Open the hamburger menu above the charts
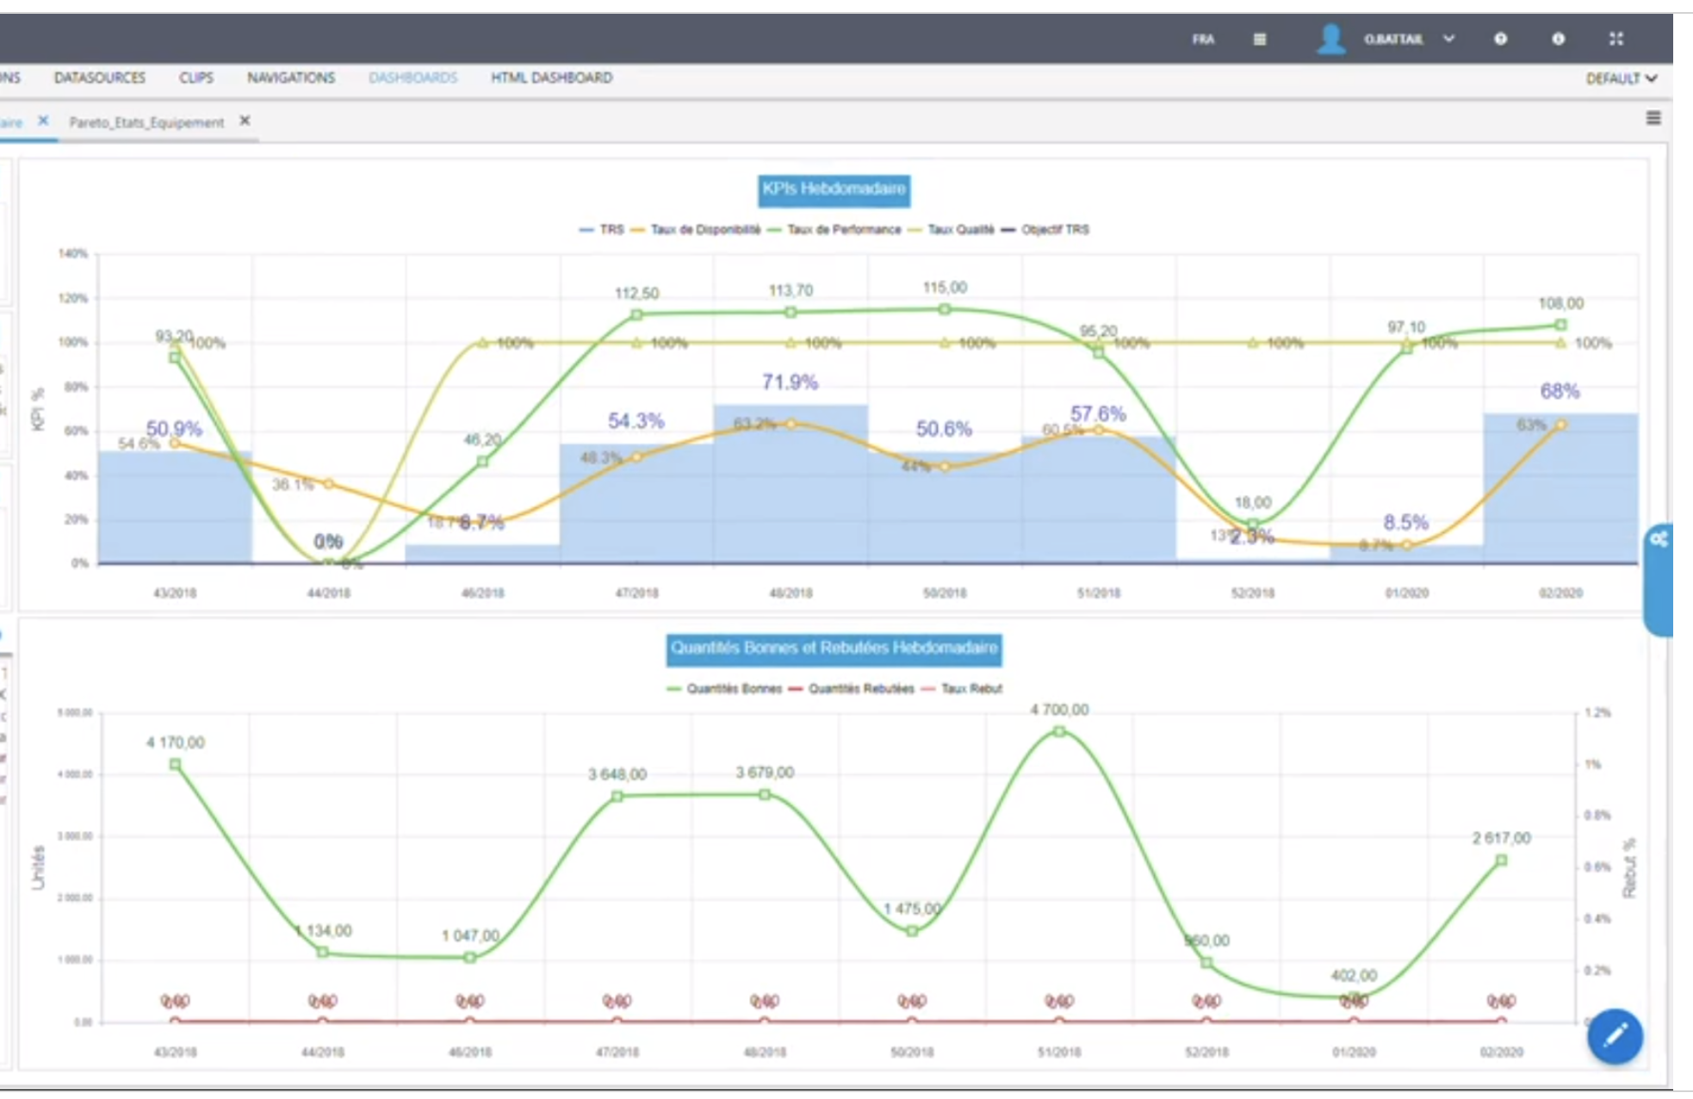This screenshot has width=1693, height=1099. coord(1654,120)
